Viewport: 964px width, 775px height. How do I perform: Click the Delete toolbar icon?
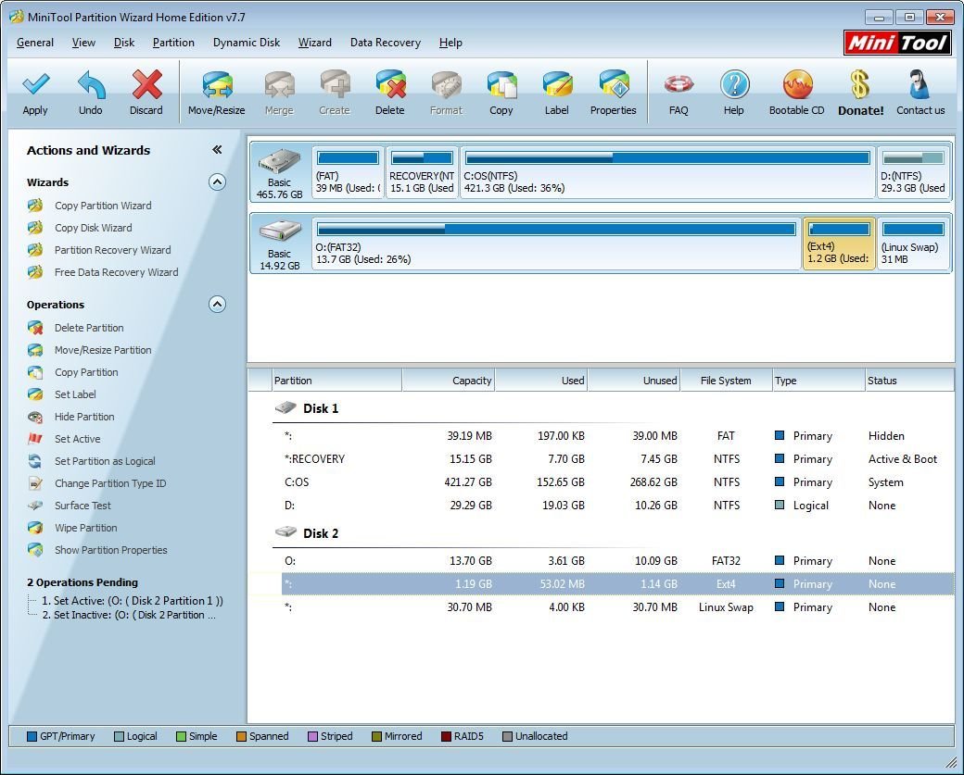pyautogui.click(x=390, y=84)
